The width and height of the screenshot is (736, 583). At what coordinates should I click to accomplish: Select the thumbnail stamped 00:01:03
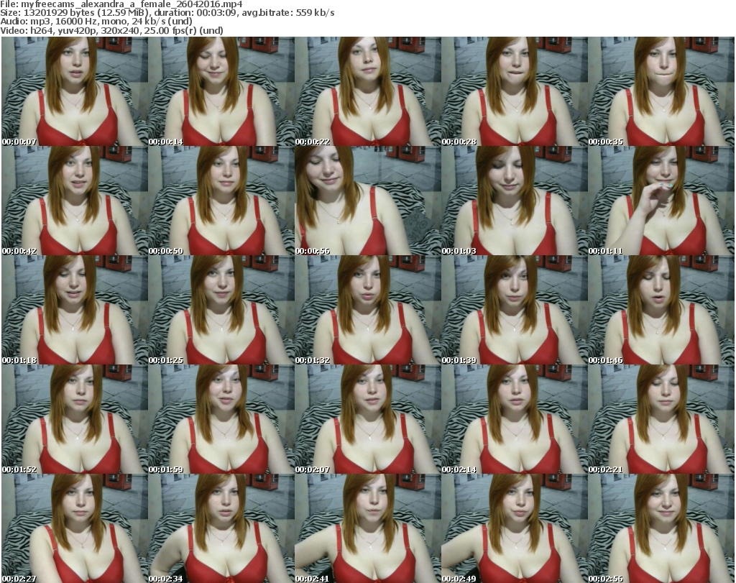click(515, 201)
